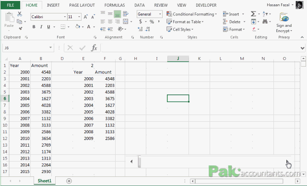Click the Percent Style icon
This screenshot has width=307, height=186.
152,22
